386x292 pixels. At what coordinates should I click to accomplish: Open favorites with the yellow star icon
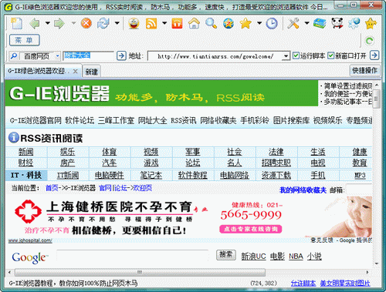tap(245, 23)
